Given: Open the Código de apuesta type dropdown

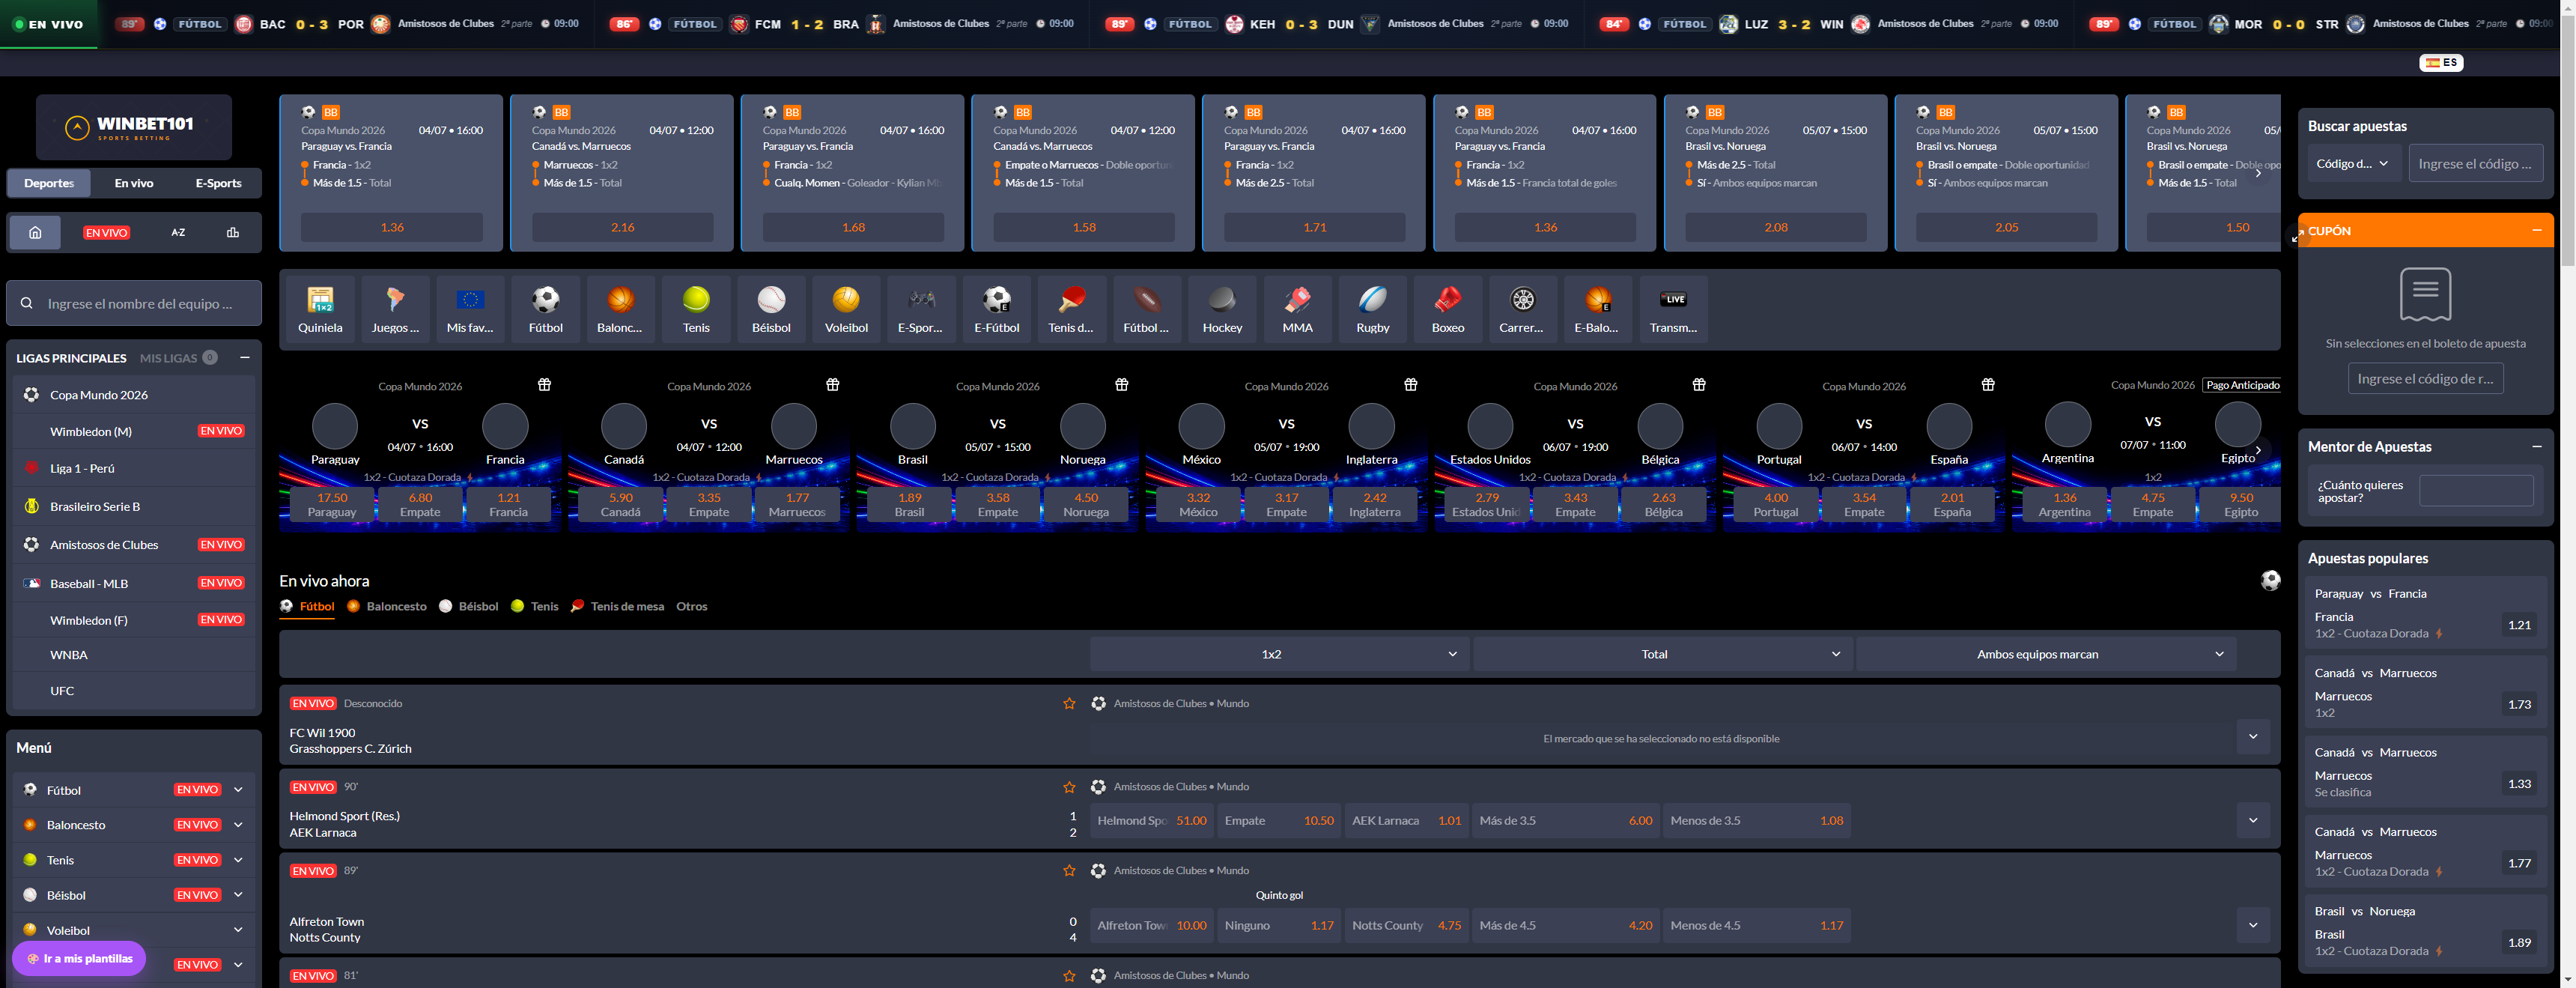Looking at the screenshot, I should click(2352, 164).
